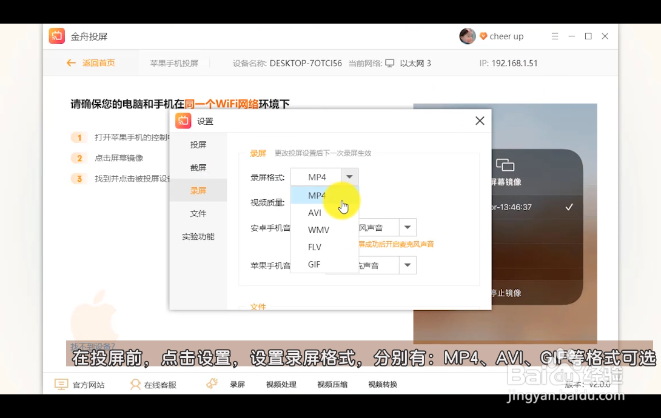Choose FLV in the format list
Screen dimensions: 661x418
[x=324, y=247]
